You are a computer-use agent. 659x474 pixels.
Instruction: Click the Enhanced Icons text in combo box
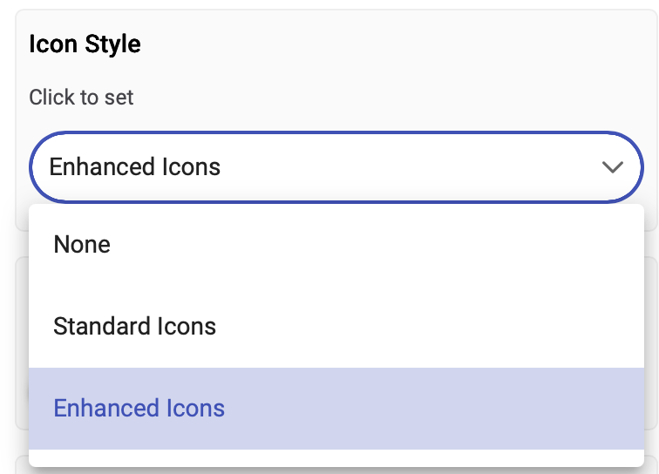[135, 166]
